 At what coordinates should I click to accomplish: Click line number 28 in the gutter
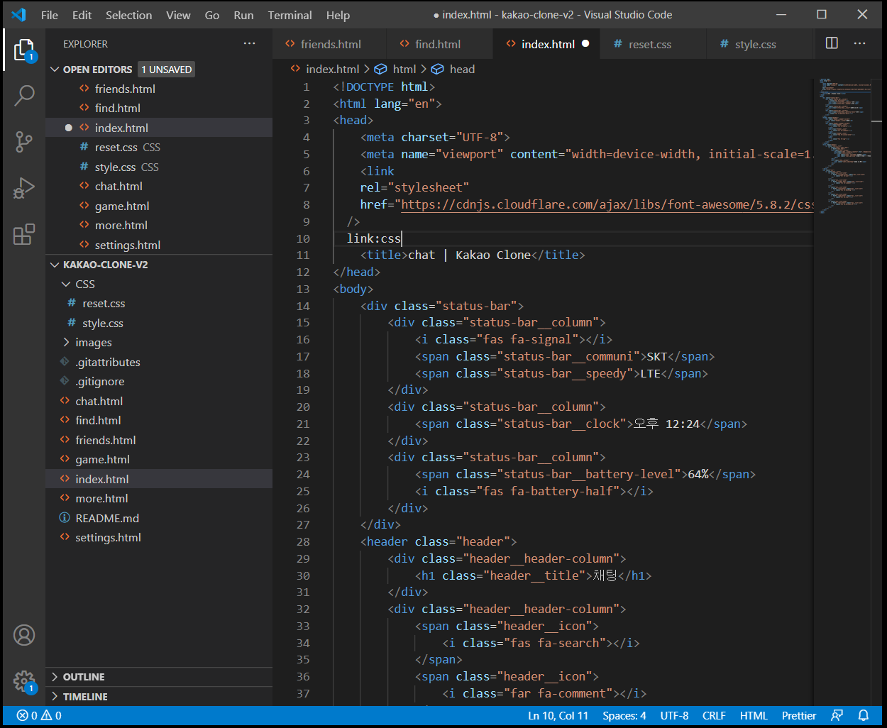coord(303,542)
